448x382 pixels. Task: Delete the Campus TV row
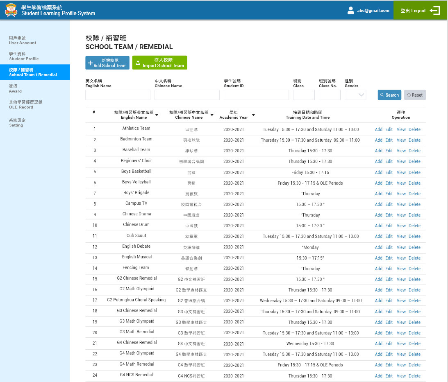tap(414, 204)
